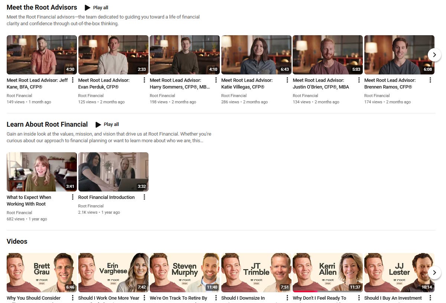Open options for Should I Work One More Year
446x303 pixels.
pyautogui.click(x=144, y=298)
